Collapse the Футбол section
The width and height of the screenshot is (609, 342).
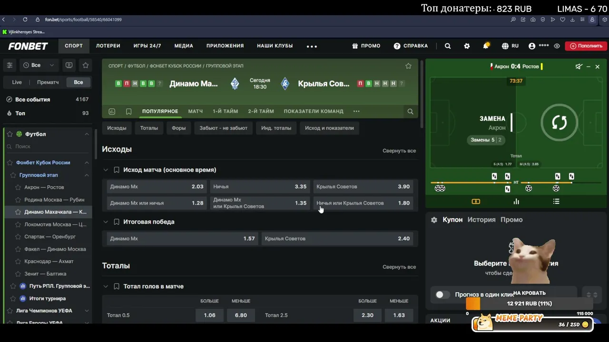[x=87, y=134]
